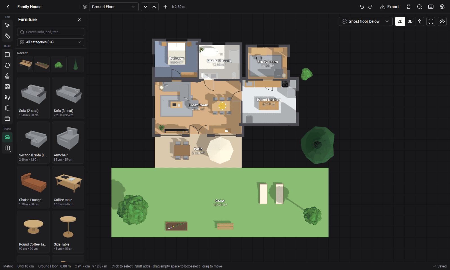Select the Armchair furniture item
Screen dimensions: 450x270
pos(68,143)
